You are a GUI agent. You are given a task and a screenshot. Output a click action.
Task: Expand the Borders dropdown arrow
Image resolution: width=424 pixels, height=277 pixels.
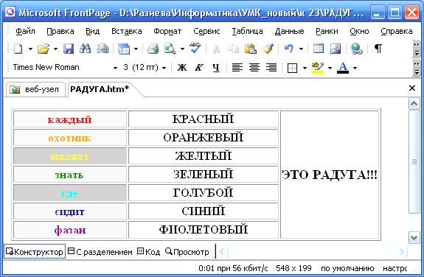coord(305,68)
